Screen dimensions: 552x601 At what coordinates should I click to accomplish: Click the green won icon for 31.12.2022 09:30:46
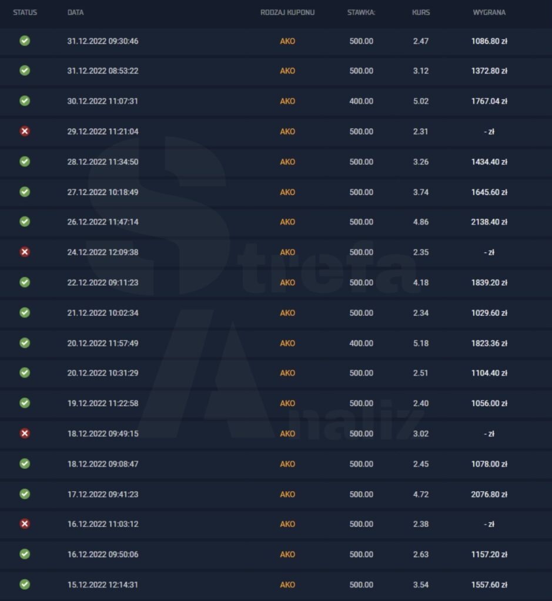click(x=25, y=40)
